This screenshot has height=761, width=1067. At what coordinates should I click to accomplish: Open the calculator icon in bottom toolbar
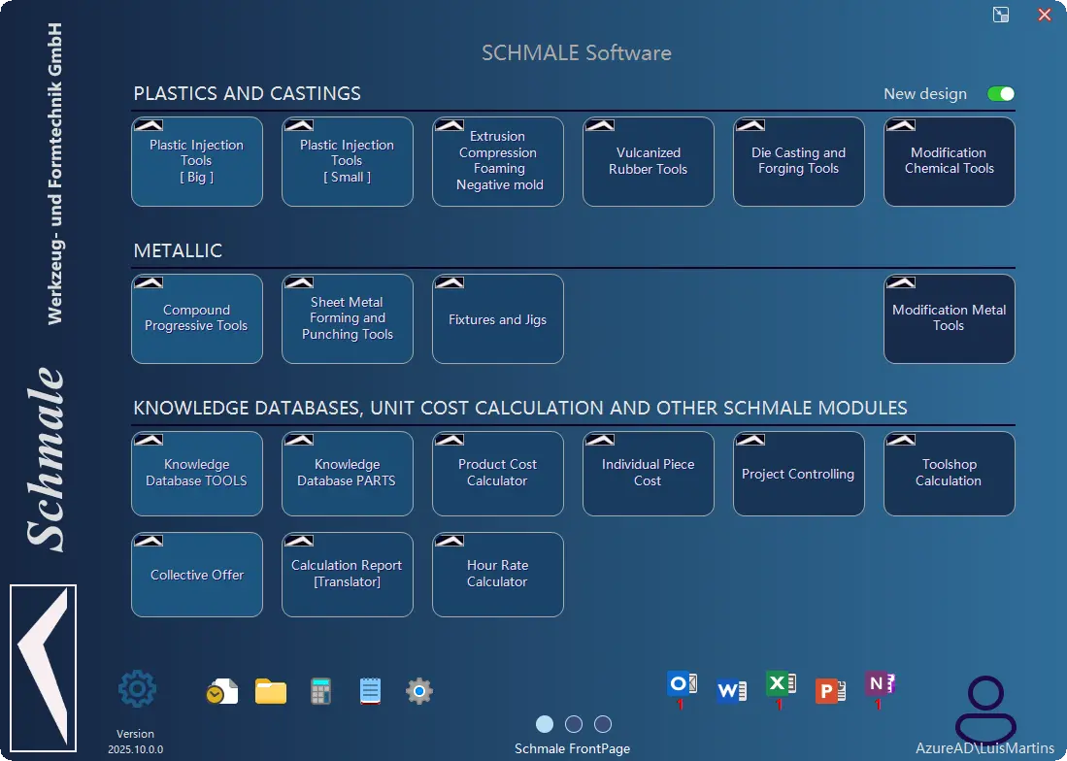(x=320, y=691)
